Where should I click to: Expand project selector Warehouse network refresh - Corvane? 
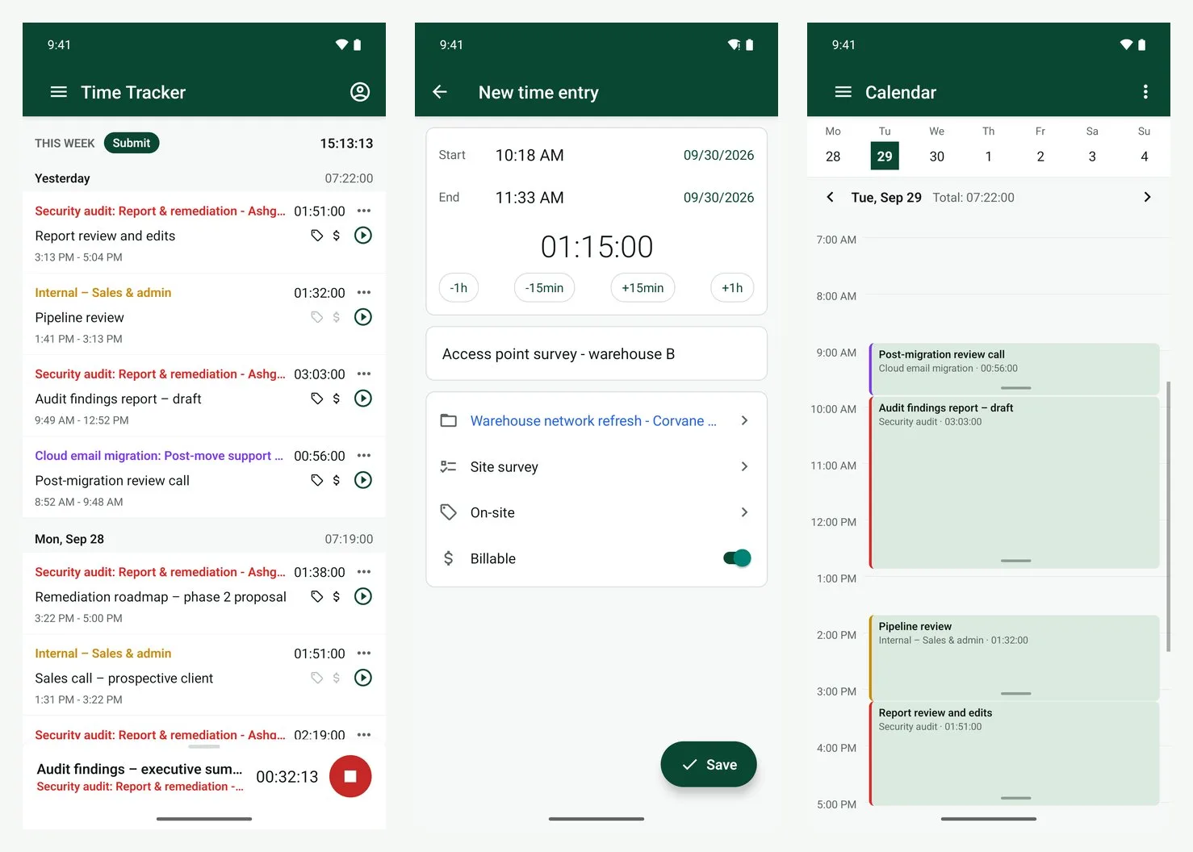click(x=596, y=420)
